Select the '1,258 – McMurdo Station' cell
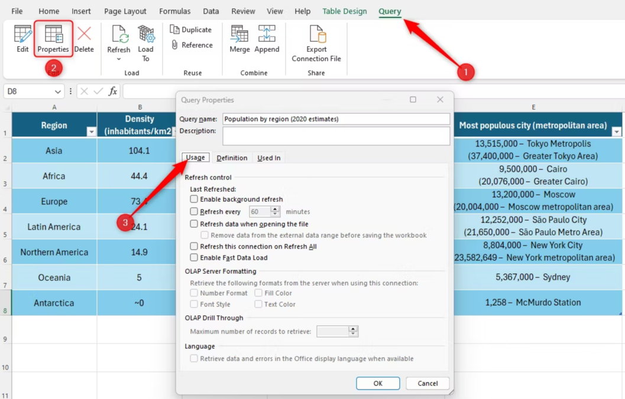Screen dimensions: 625x399 533,302
